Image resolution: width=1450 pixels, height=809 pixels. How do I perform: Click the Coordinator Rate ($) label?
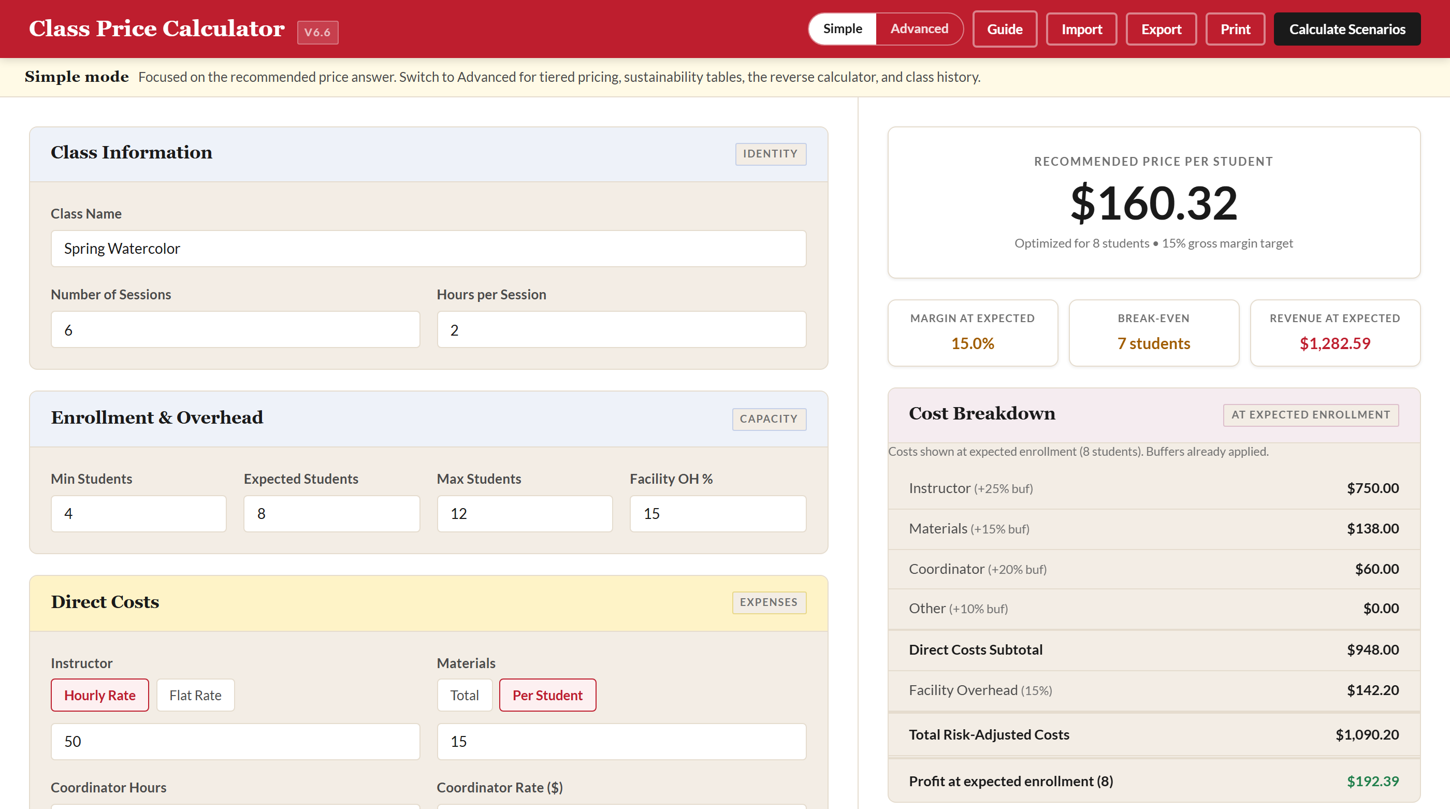500,788
